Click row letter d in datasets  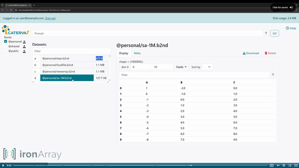point(35,78)
